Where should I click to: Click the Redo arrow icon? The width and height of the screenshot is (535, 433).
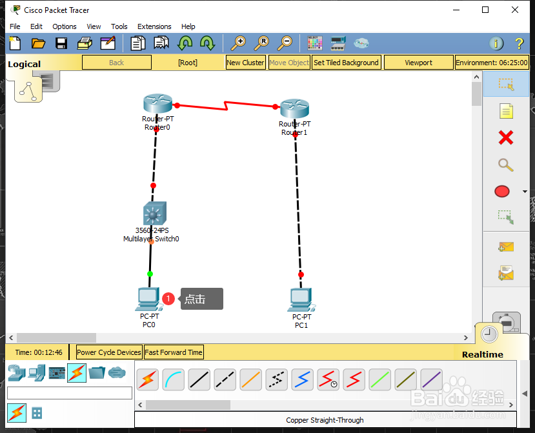(207, 43)
